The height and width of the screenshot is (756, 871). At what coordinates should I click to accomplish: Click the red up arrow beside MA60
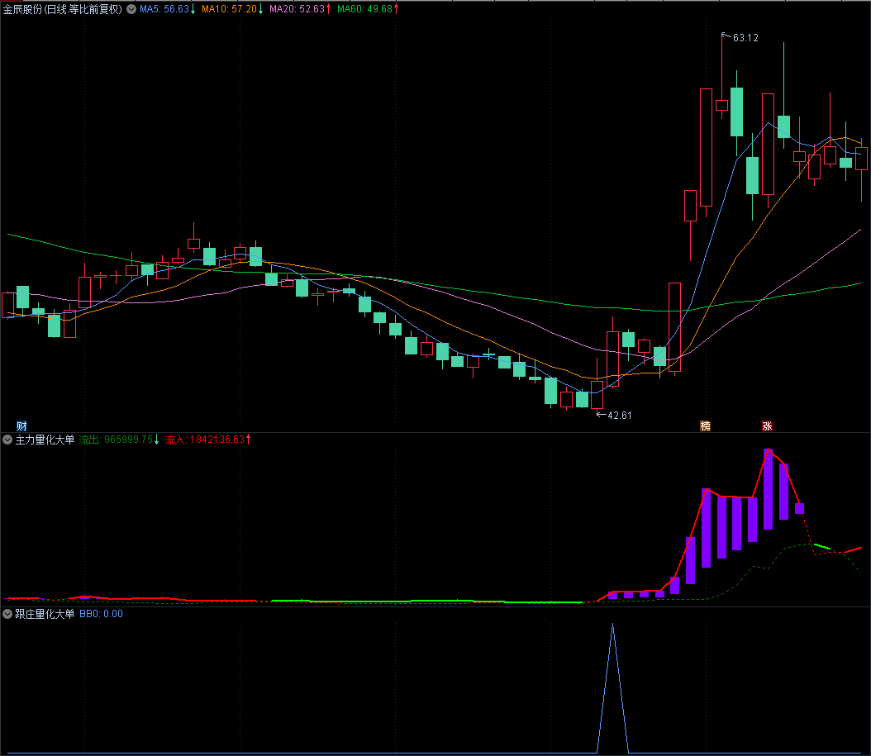click(x=397, y=9)
